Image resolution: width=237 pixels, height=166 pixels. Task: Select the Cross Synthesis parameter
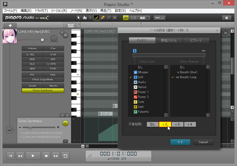[x=43, y=90]
